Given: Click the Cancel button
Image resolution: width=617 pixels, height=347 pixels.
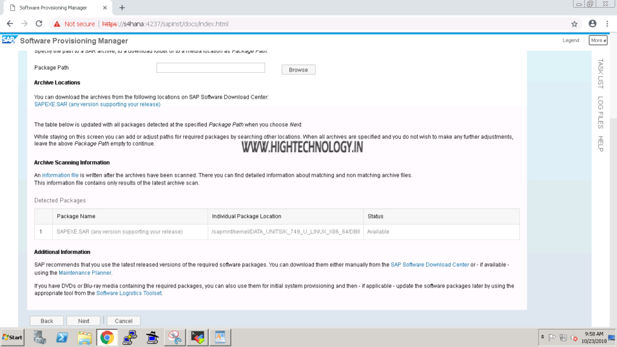Looking at the screenshot, I should [124, 321].
